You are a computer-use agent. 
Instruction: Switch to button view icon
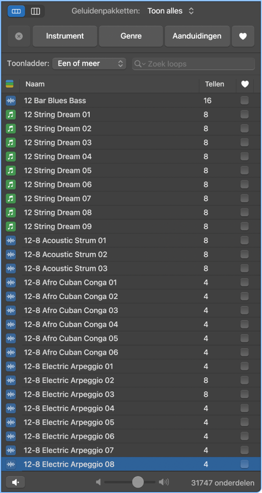click(16, 11)
